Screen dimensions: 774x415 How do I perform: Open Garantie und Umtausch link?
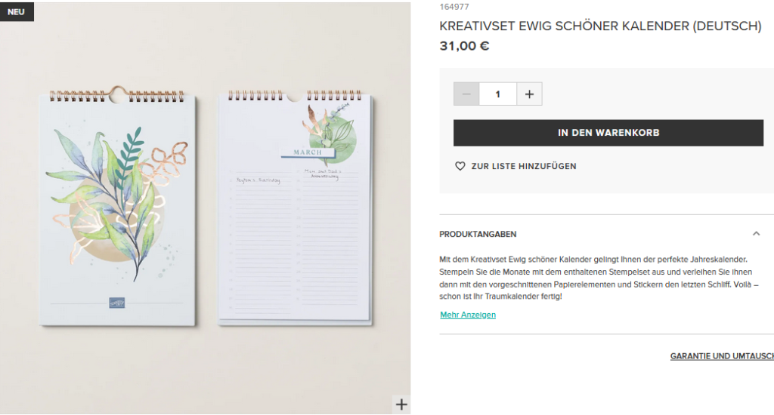coord(722,356)
